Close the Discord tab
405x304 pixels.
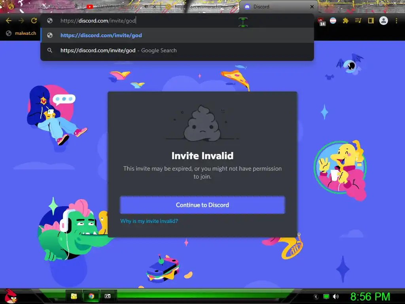tap(312, 7)
